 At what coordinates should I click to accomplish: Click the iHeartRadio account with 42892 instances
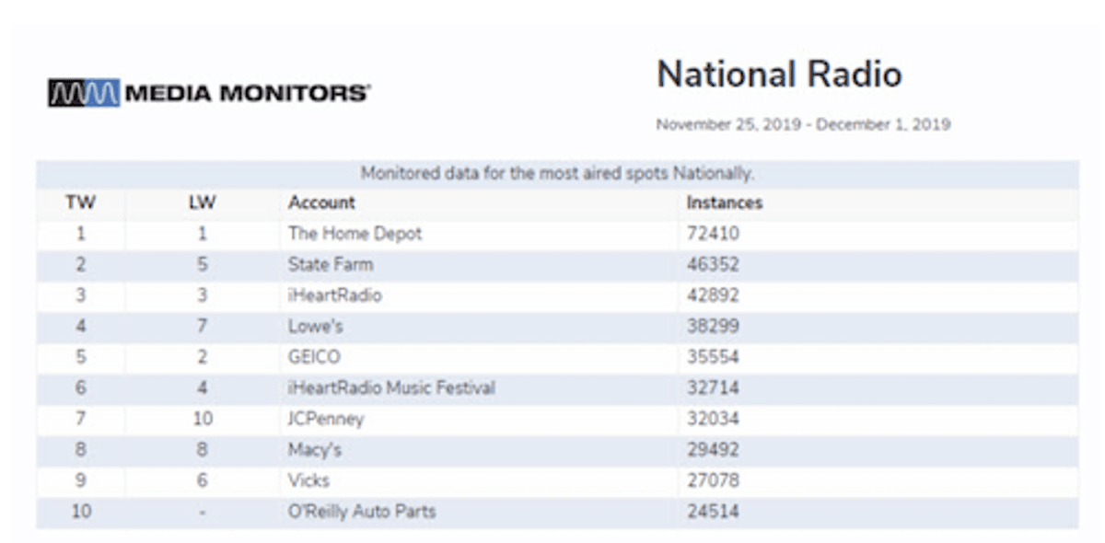point(334,295)
